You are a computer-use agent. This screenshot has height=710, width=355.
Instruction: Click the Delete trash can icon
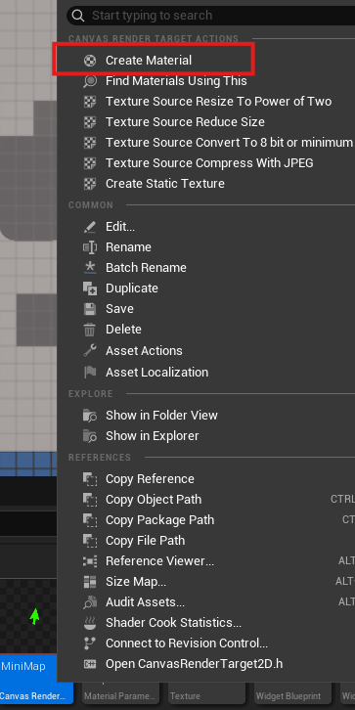pyautogui.click(x=90, y=330)
